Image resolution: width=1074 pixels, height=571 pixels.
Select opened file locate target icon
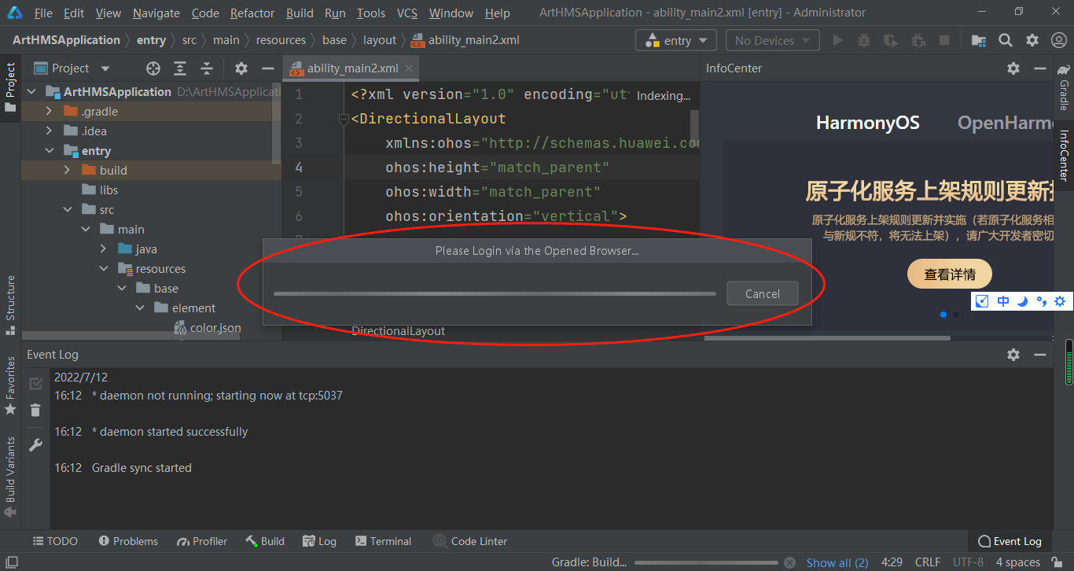[x=153, y=68]
